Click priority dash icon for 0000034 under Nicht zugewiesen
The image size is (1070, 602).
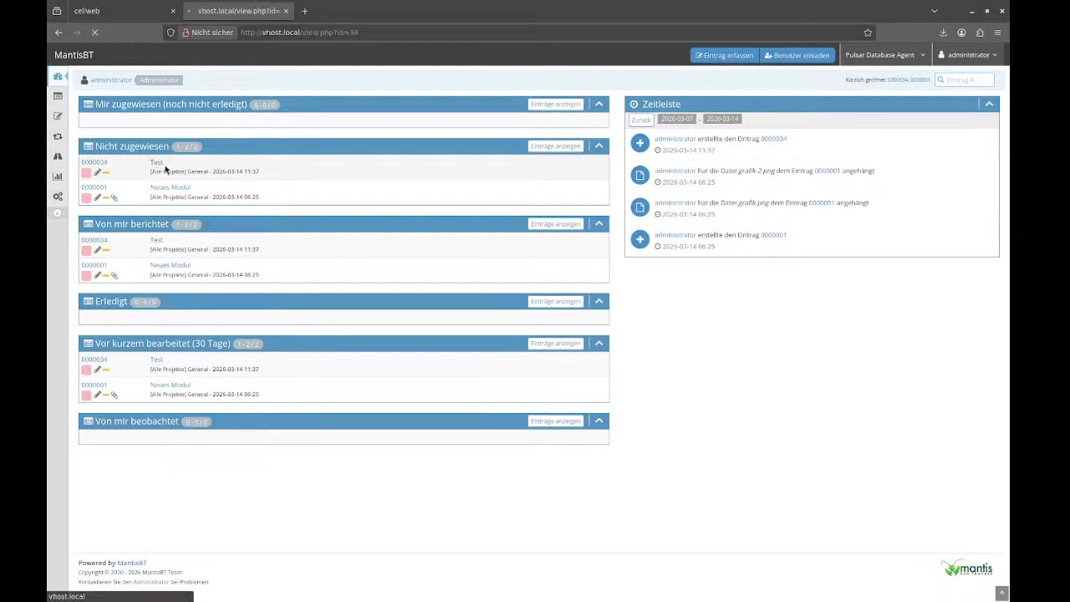tap(106, 172)
